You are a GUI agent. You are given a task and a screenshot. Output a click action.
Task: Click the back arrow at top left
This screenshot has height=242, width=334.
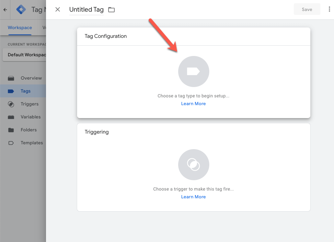pos(5,9)
